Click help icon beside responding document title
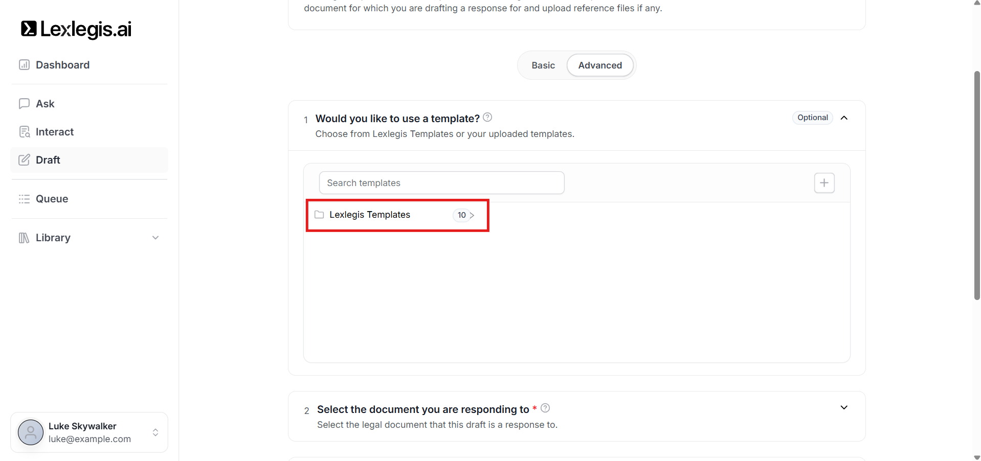Image resolution: width=981 pixels, height=461 pixels. coord(545,408)
